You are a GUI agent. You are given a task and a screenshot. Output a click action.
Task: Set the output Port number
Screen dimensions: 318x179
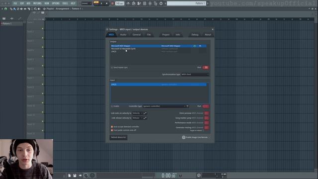coord(206,68)
